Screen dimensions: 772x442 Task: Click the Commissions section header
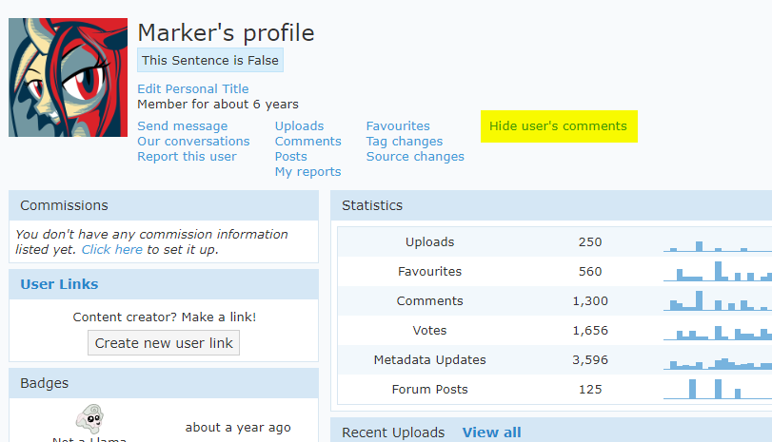point(164,205)
